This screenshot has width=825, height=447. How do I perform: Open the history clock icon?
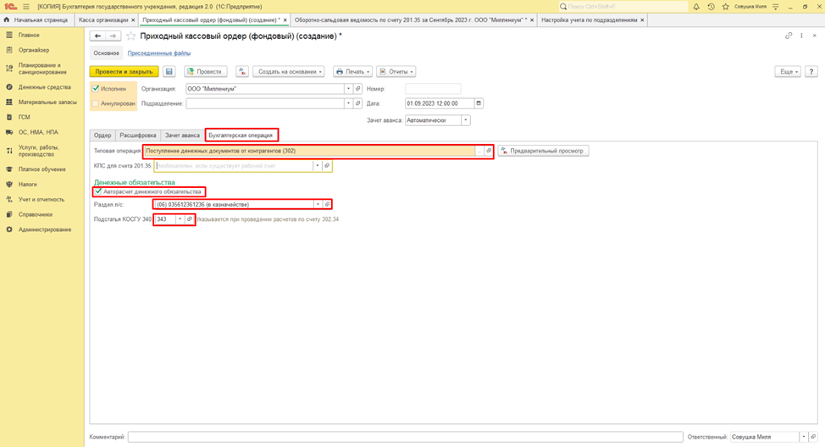coord(711,7)
